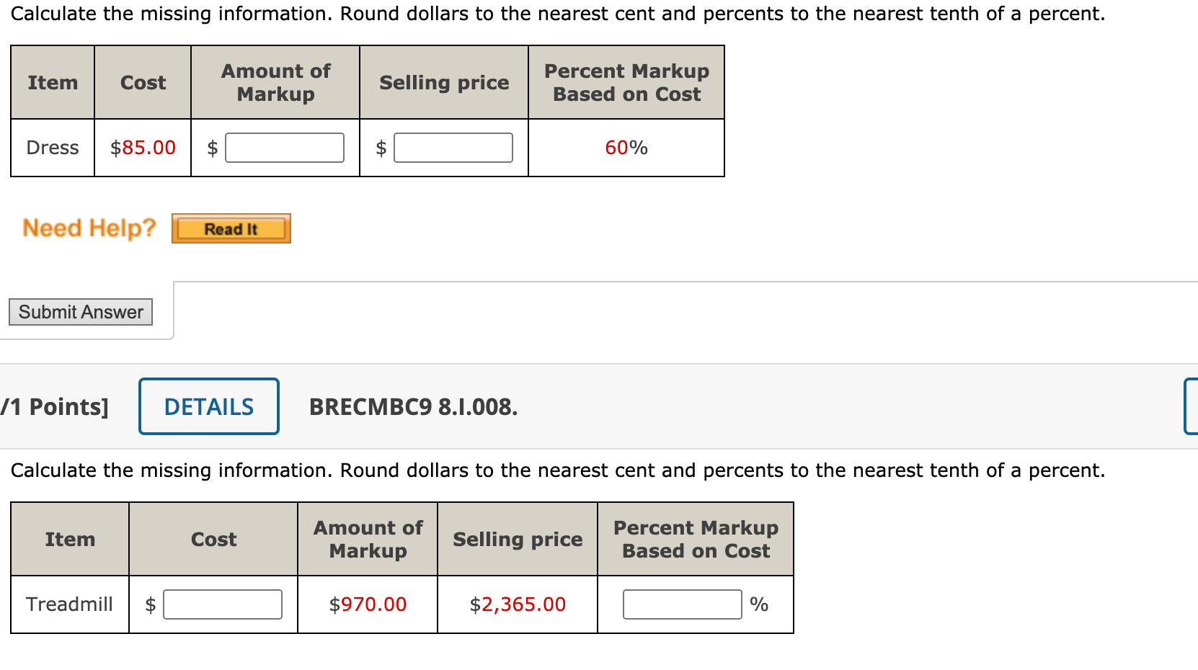Image resolution: width=1198 pixels, height=670 pixels.
Task: Click the Selling price header above $2,365.00
Action: point(518,539)
